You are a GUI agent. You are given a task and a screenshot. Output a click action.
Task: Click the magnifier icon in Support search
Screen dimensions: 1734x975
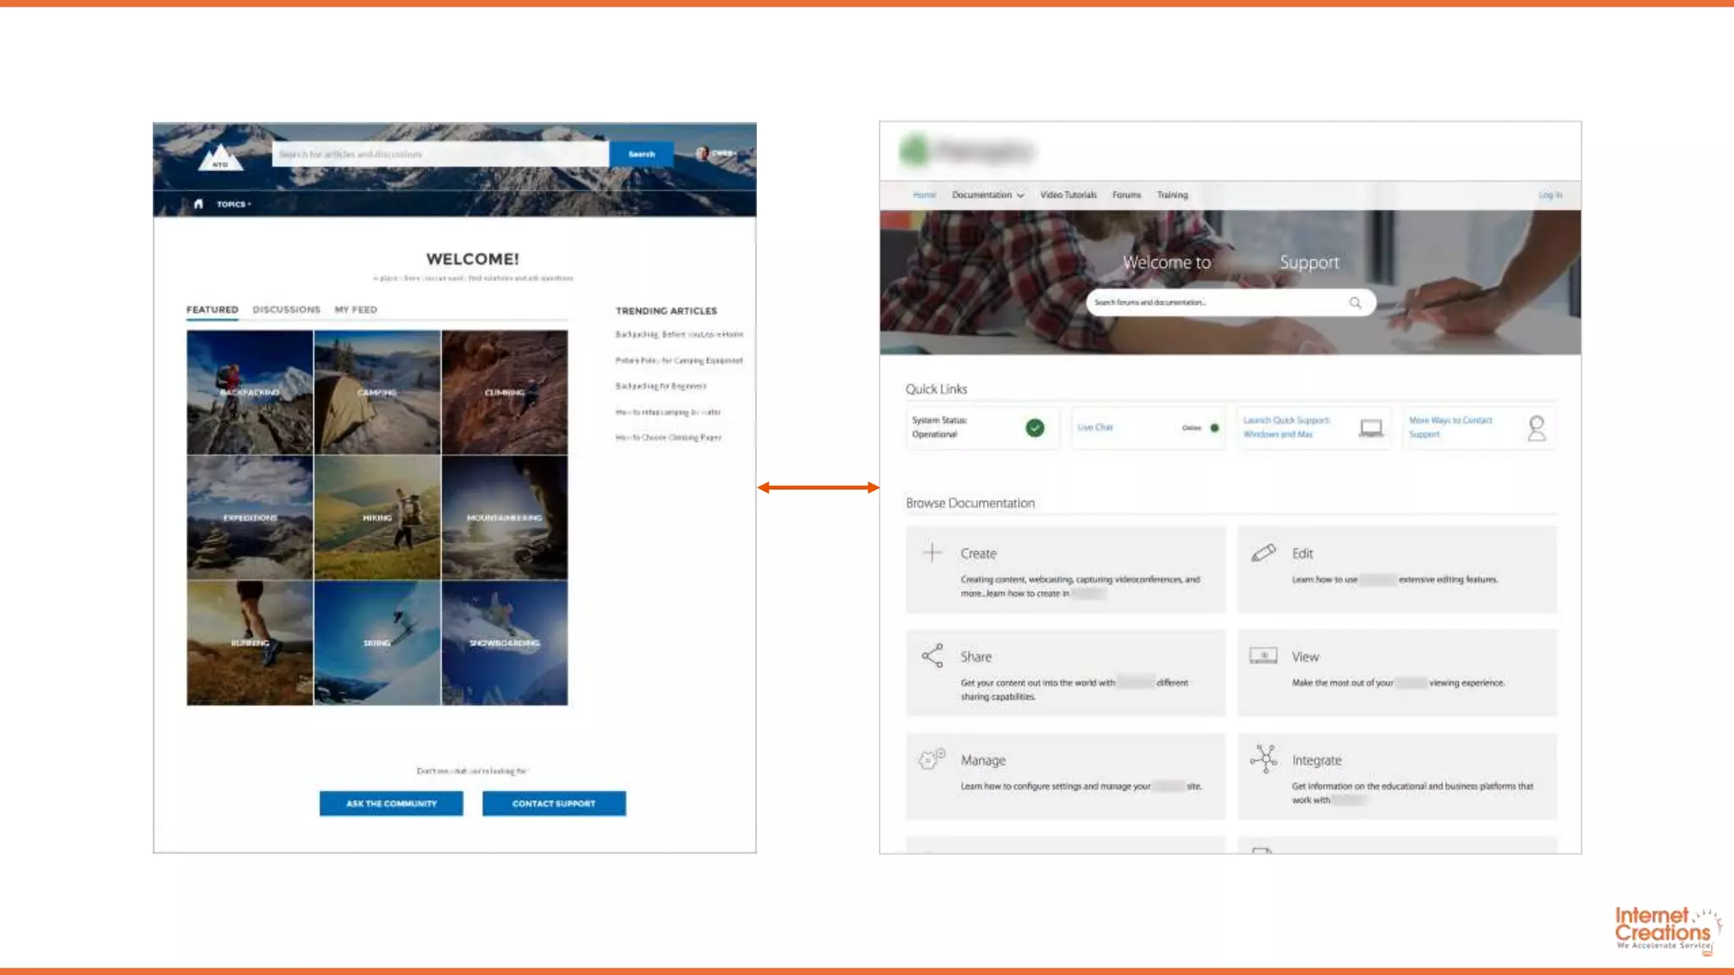pos(1355,302)
